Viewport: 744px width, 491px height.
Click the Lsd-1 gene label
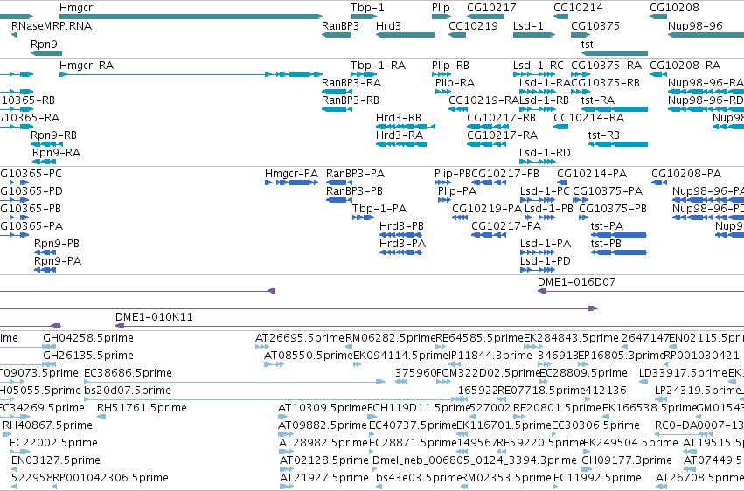[x=528, y=25]
